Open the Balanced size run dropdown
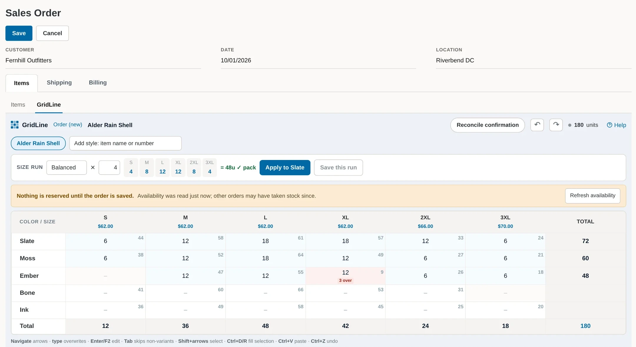This screenshot has height=347, width=636. 67,167
